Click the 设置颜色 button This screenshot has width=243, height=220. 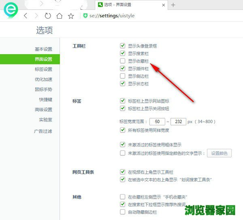(219, 153)
